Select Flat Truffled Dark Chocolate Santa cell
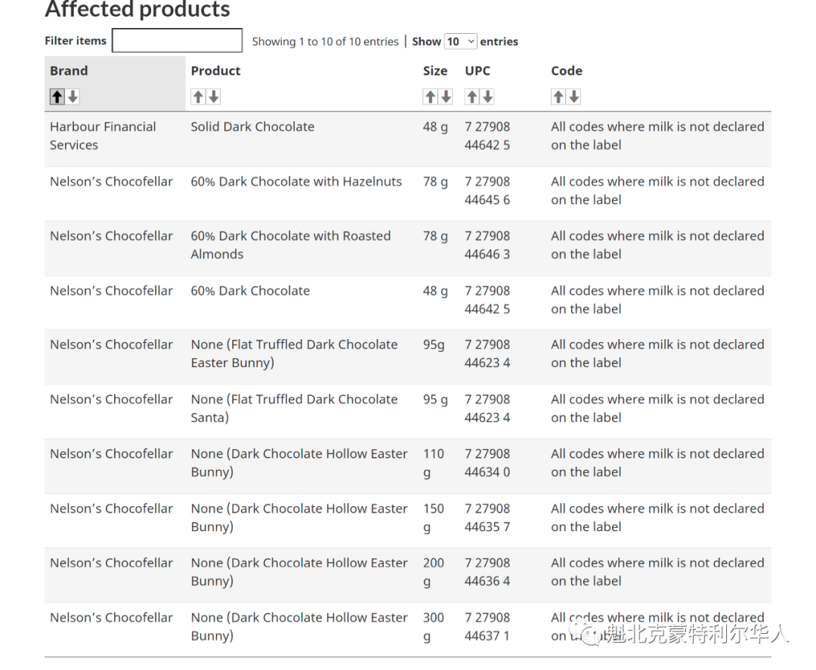The image size is (816, 670). click(x=294, y=409)
